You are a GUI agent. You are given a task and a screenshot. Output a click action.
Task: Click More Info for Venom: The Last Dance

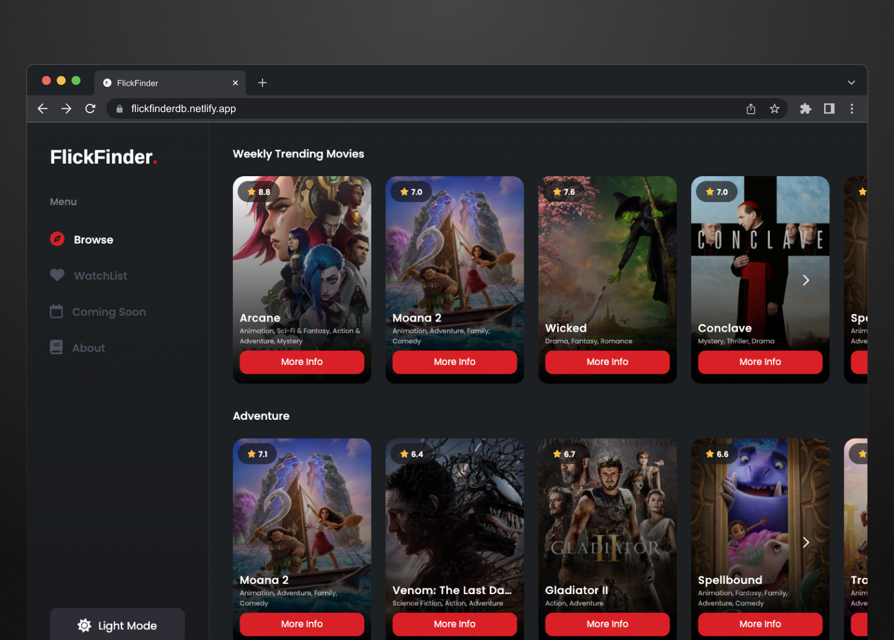[x=455, y=624]
